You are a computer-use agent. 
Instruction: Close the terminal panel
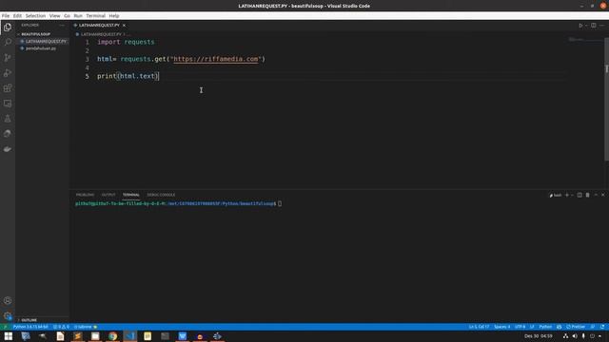(602, 195)
